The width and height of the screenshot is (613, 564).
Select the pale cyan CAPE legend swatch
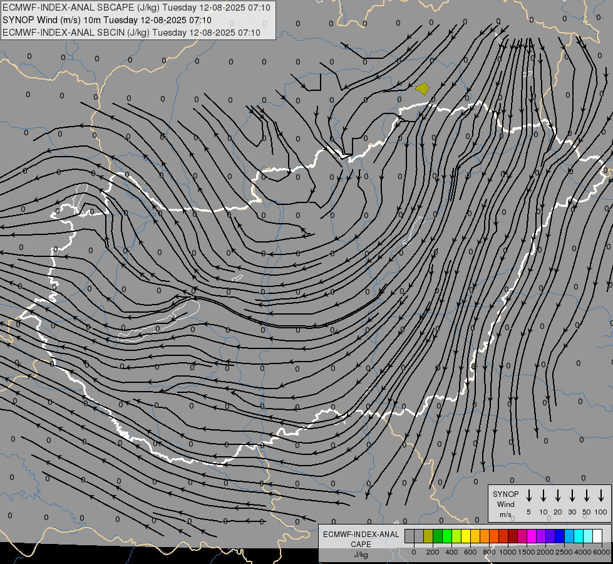[587, 536]
